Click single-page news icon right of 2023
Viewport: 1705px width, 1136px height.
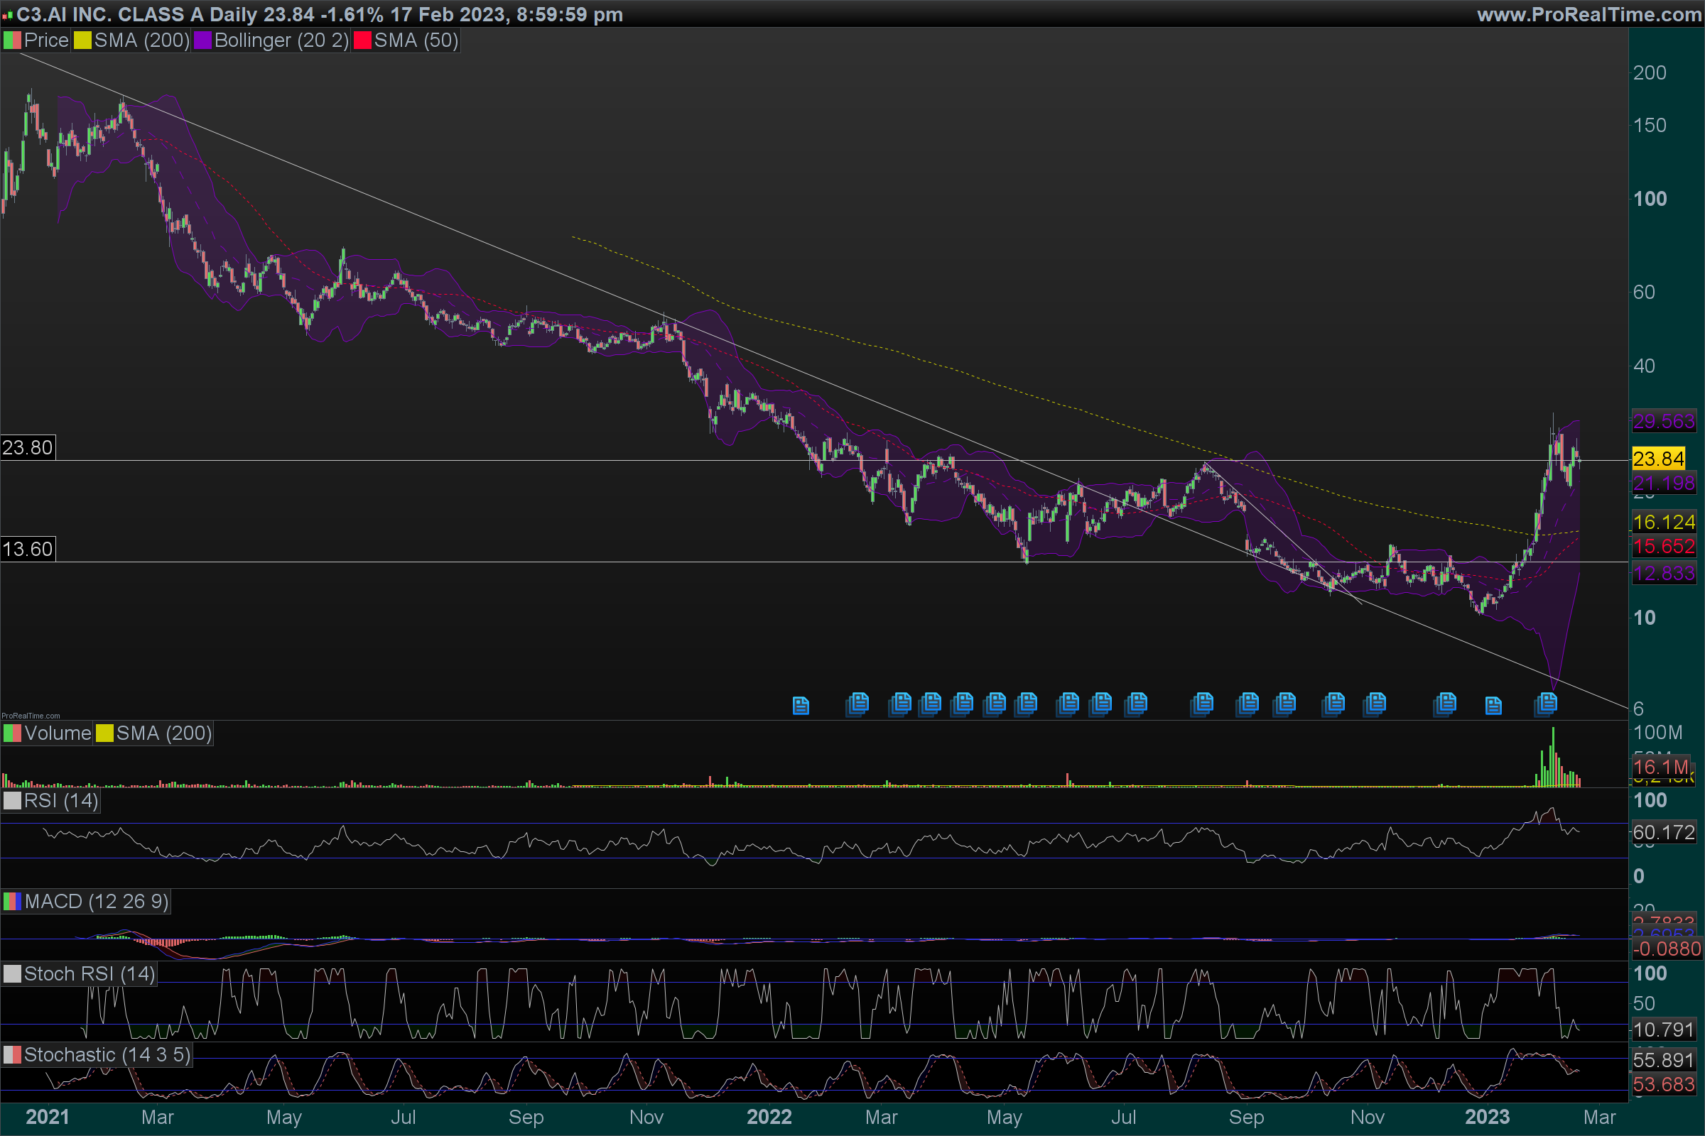1493,705
